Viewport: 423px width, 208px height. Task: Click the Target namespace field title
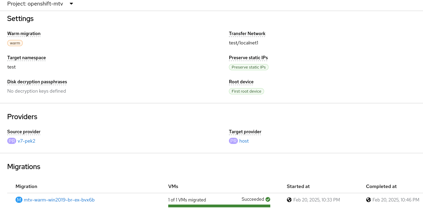tap(27, 58)
